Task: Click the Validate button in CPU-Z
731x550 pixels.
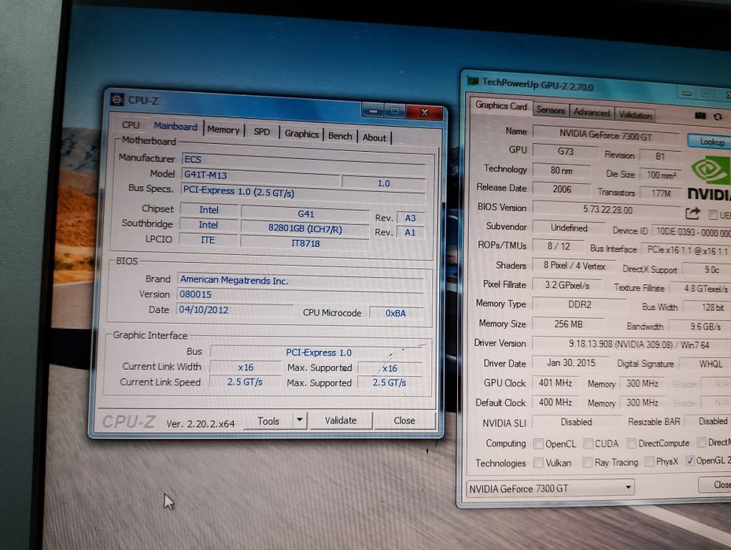Action: (341, 420)
